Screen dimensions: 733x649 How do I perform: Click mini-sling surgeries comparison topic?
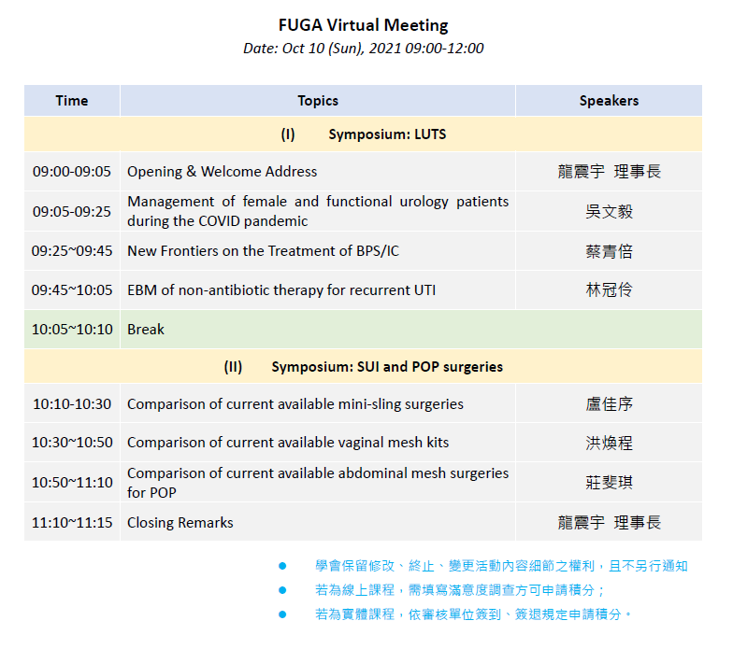click(x=295, y=404)
